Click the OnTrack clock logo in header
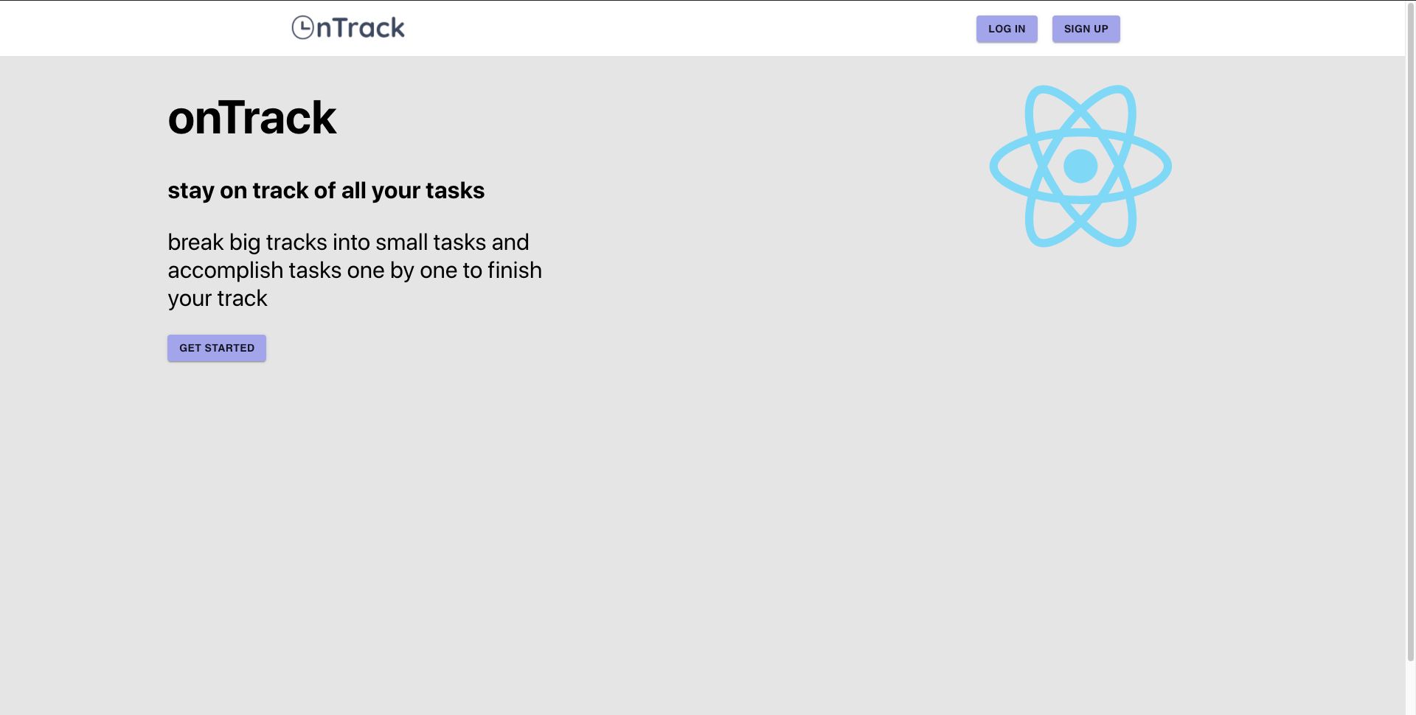The height and width of the screenshot is (715, 1416). pos(348,28)
